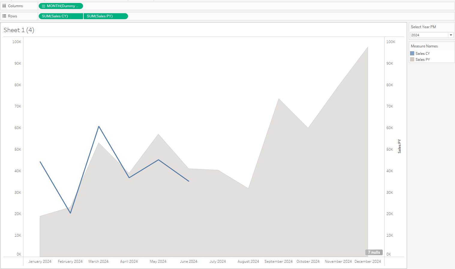This screenshot has width=455, height=269.
Task: Click the Rows shelf icon
Action: (x=4, y=16)
